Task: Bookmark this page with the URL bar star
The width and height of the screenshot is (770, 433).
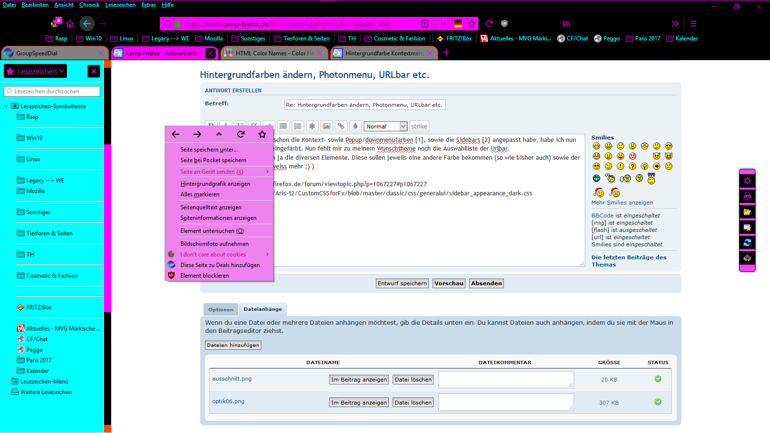Action: click(x=472, y=24)
